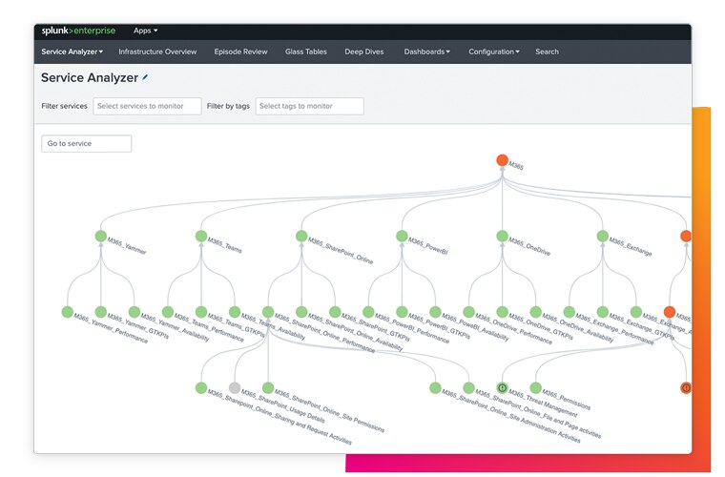Select the M365_Yammer service node
725x477 pixels.
(x=101, y=236)
